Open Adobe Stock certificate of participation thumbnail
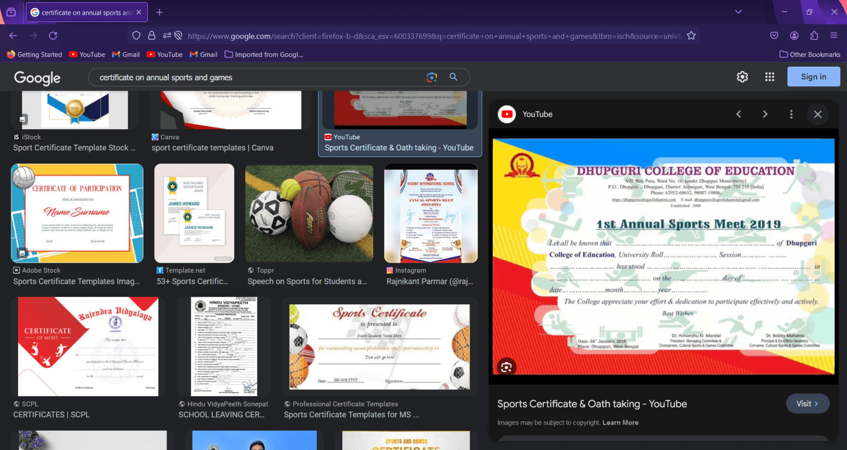 77,213
